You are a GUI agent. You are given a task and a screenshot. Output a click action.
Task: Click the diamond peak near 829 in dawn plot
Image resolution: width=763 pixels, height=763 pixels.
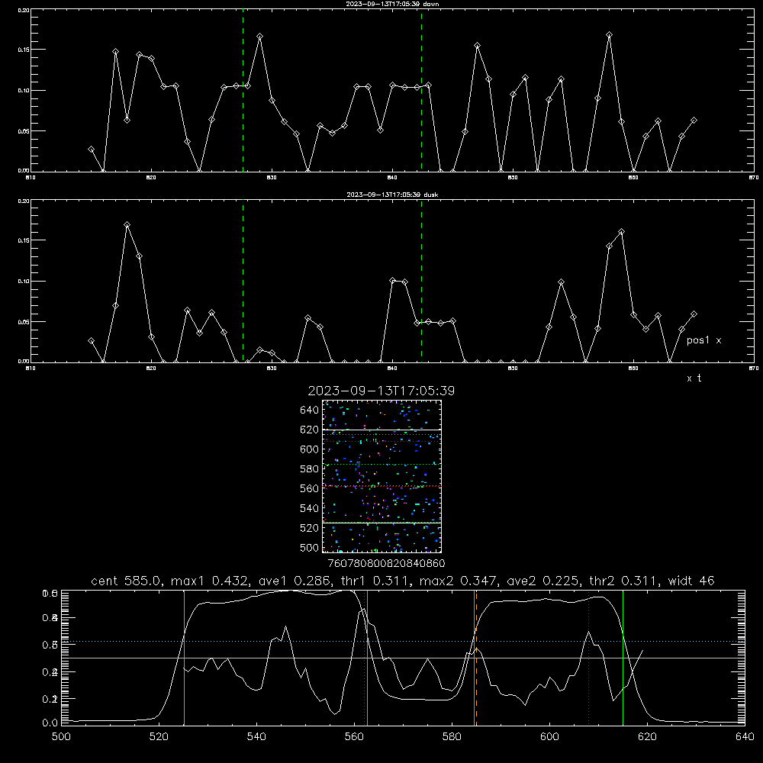(x=260, y=37)
